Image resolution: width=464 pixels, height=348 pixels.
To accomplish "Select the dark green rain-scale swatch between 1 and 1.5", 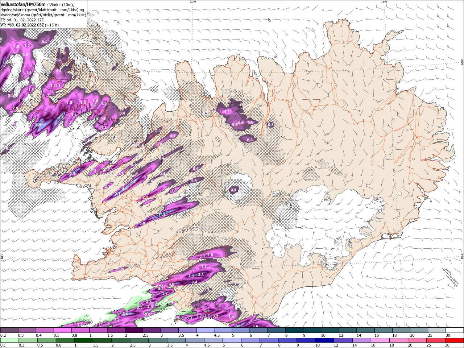I will [83, 340].
